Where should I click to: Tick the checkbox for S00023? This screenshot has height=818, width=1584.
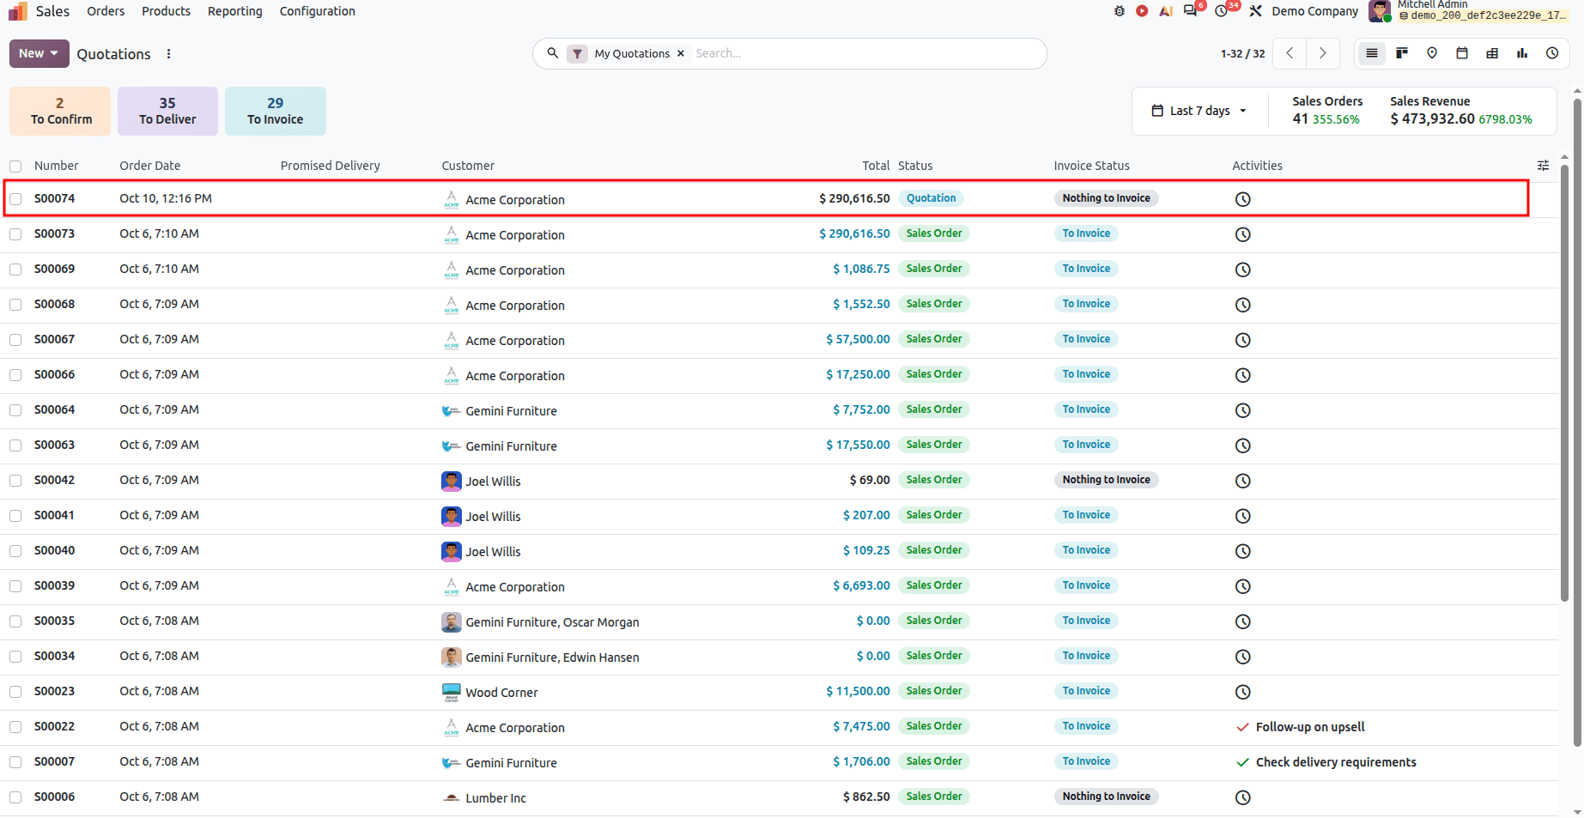tap(15, 692)
